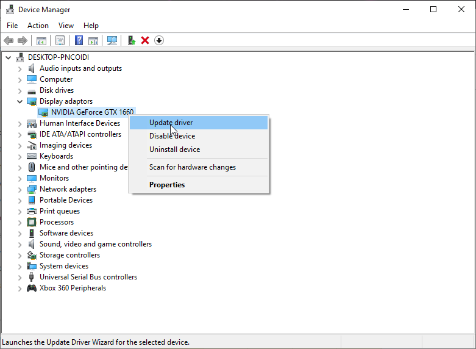This screenshot has height=349, width=476.
Task: Click the Show/Hide Console Tree toolbar icon
Action: [x=41, y=40]
